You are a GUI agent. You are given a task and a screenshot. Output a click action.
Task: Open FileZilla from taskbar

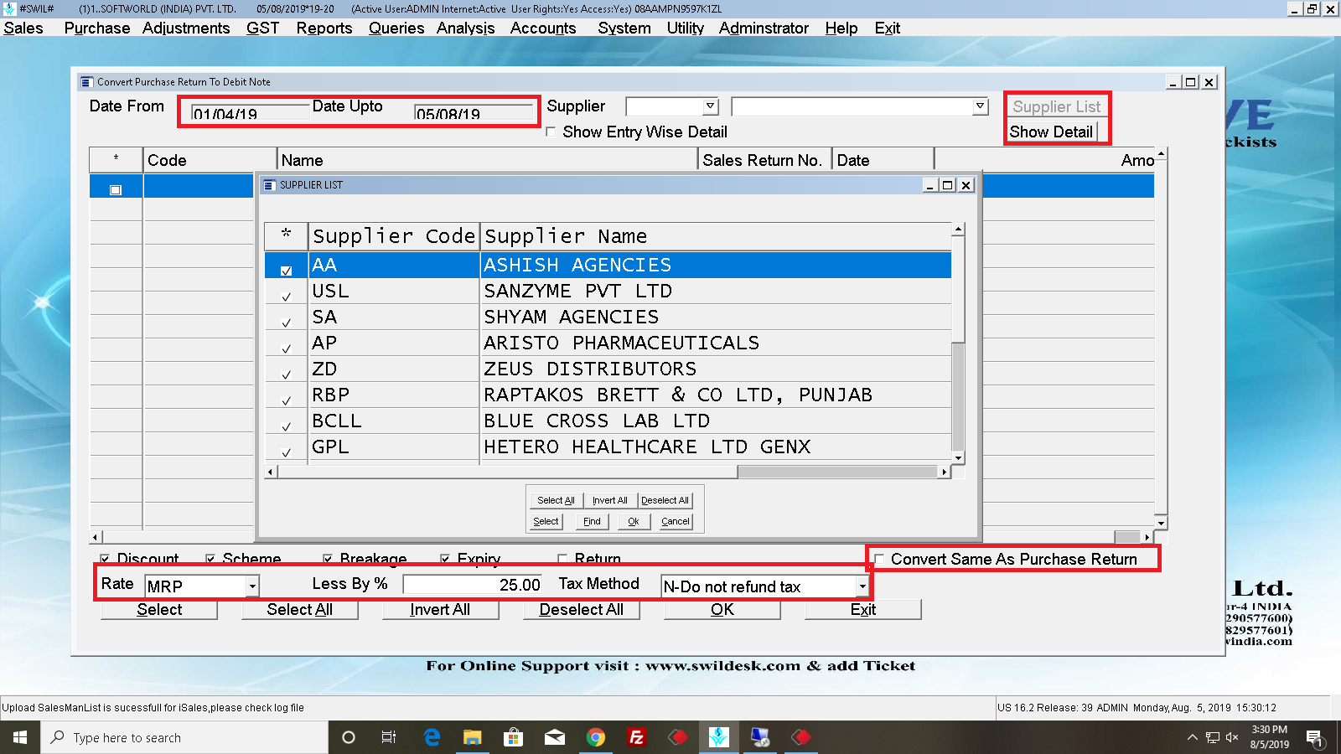(x=637, y=737)
